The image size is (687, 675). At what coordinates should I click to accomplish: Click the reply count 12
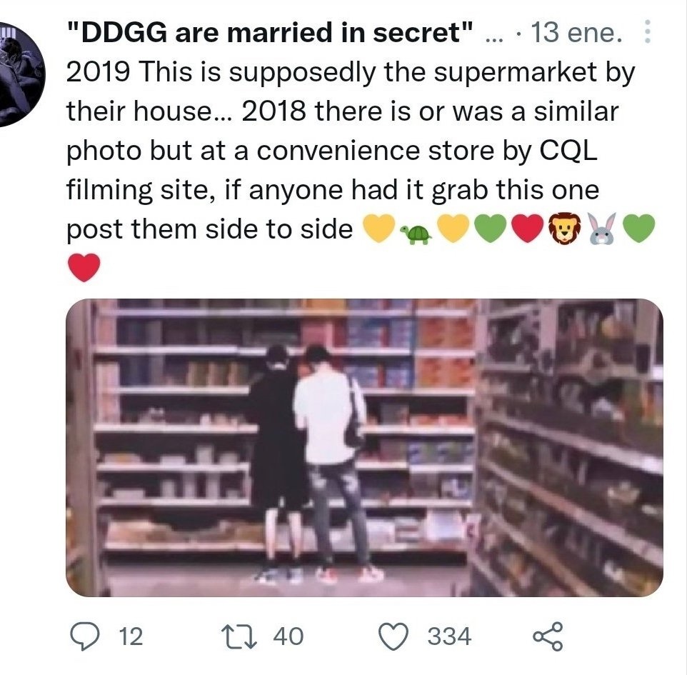[131, 636]
